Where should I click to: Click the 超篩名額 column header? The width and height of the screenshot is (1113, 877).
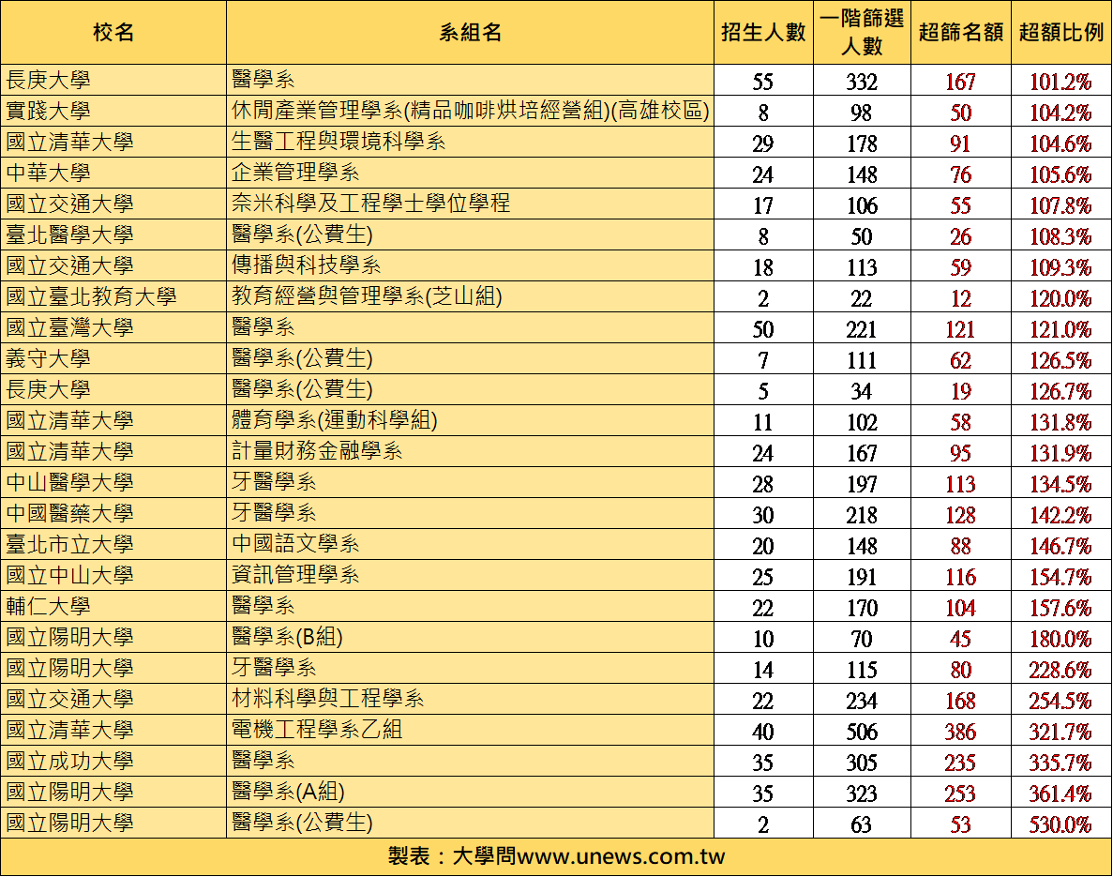960,33
